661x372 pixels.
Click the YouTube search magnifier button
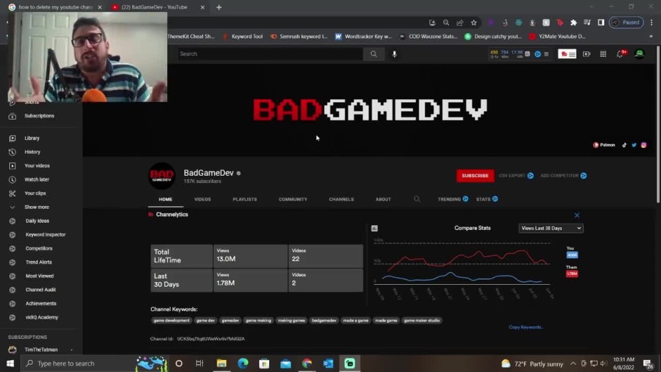pyautogui.click(x=373, y=54)
